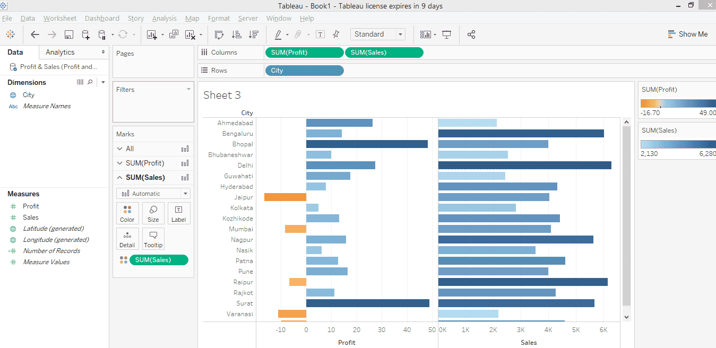
Task: Click the Undo back arrow
Action: click(x=35, y=34)
